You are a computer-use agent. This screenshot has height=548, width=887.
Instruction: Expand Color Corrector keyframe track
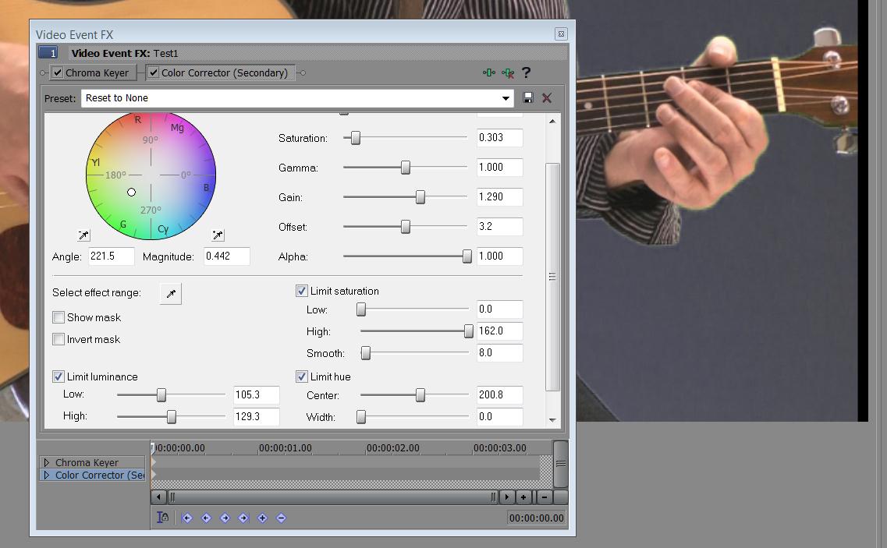(x=47, y=475)
